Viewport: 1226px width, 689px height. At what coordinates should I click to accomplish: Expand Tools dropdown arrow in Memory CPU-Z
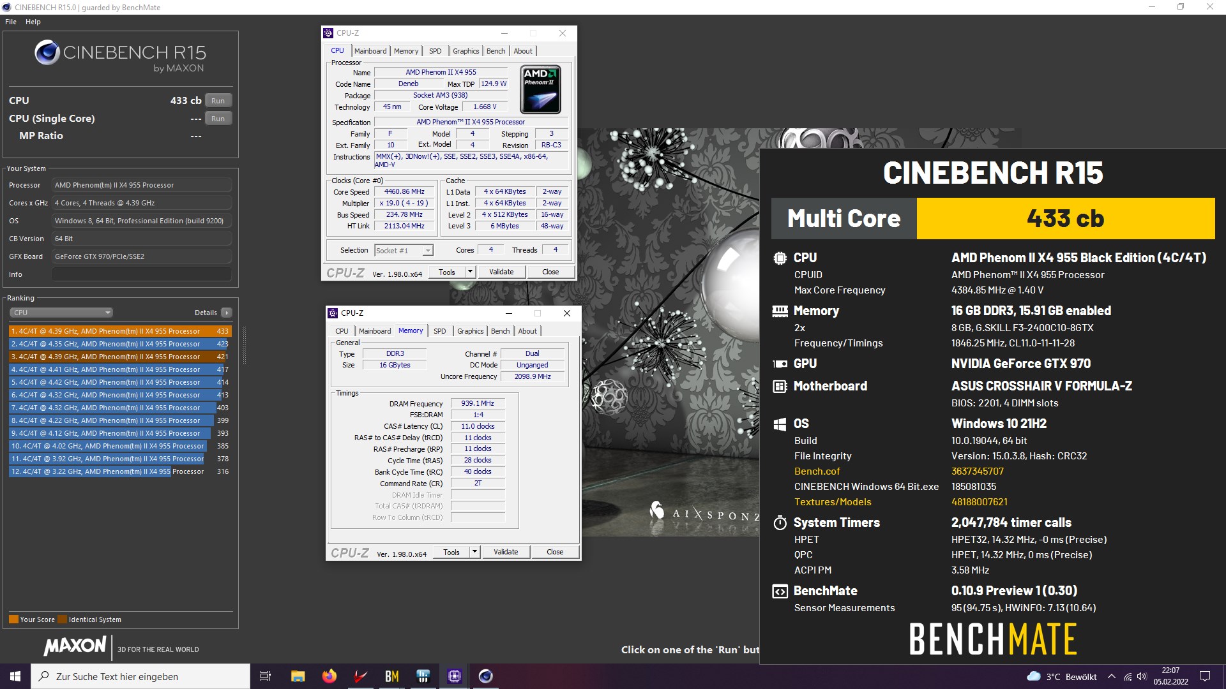tap(474, 552)
